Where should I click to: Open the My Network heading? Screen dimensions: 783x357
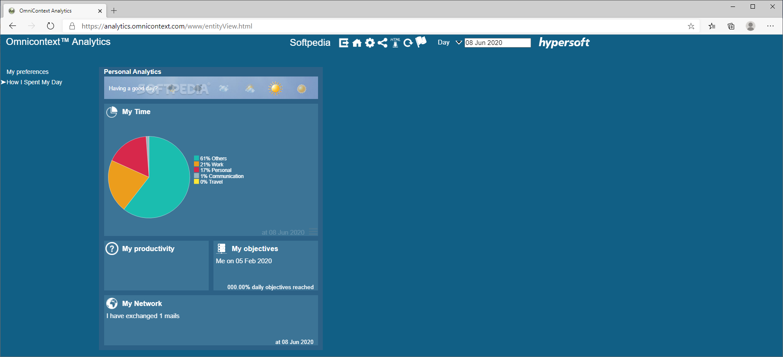click(142, 303)
